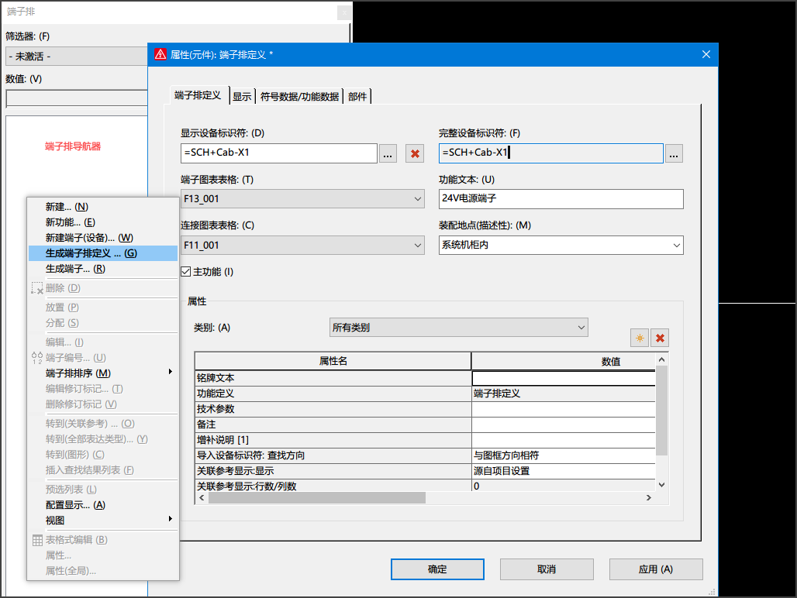Choose 新建端子(设备)... menu entry
Screen dimensions: 797x598
tap(103, 238)
